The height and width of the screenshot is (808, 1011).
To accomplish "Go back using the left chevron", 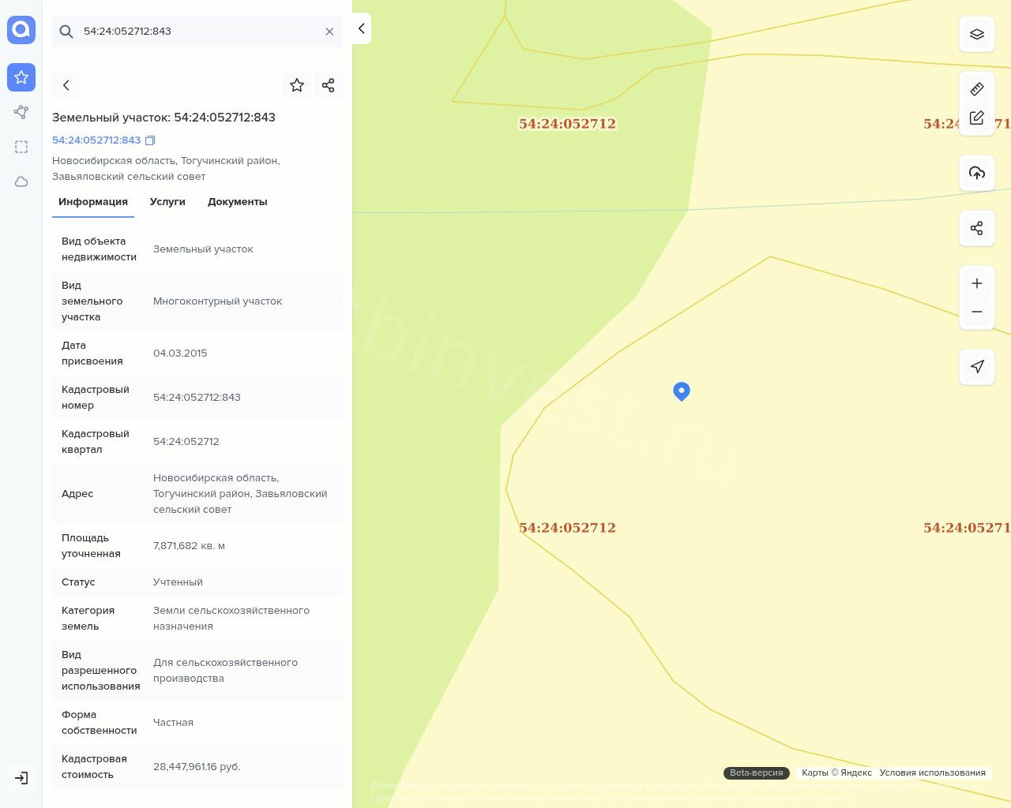I will (x=66, y=85).
